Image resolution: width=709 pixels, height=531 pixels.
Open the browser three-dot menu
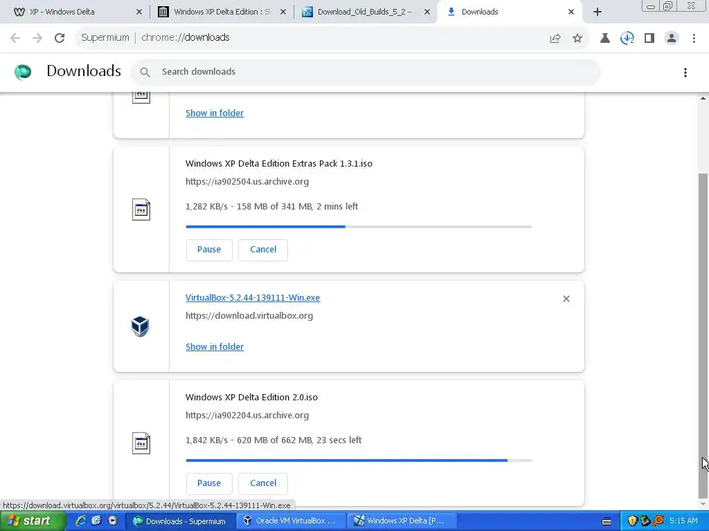point(694,39)
